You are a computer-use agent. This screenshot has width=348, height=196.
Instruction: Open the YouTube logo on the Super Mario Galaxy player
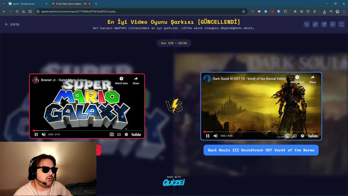[x=136, y=134]
